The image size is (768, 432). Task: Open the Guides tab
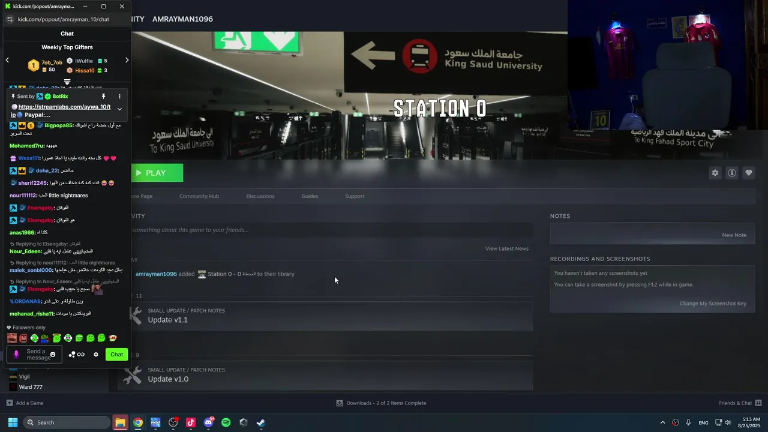tap(310, 196)
